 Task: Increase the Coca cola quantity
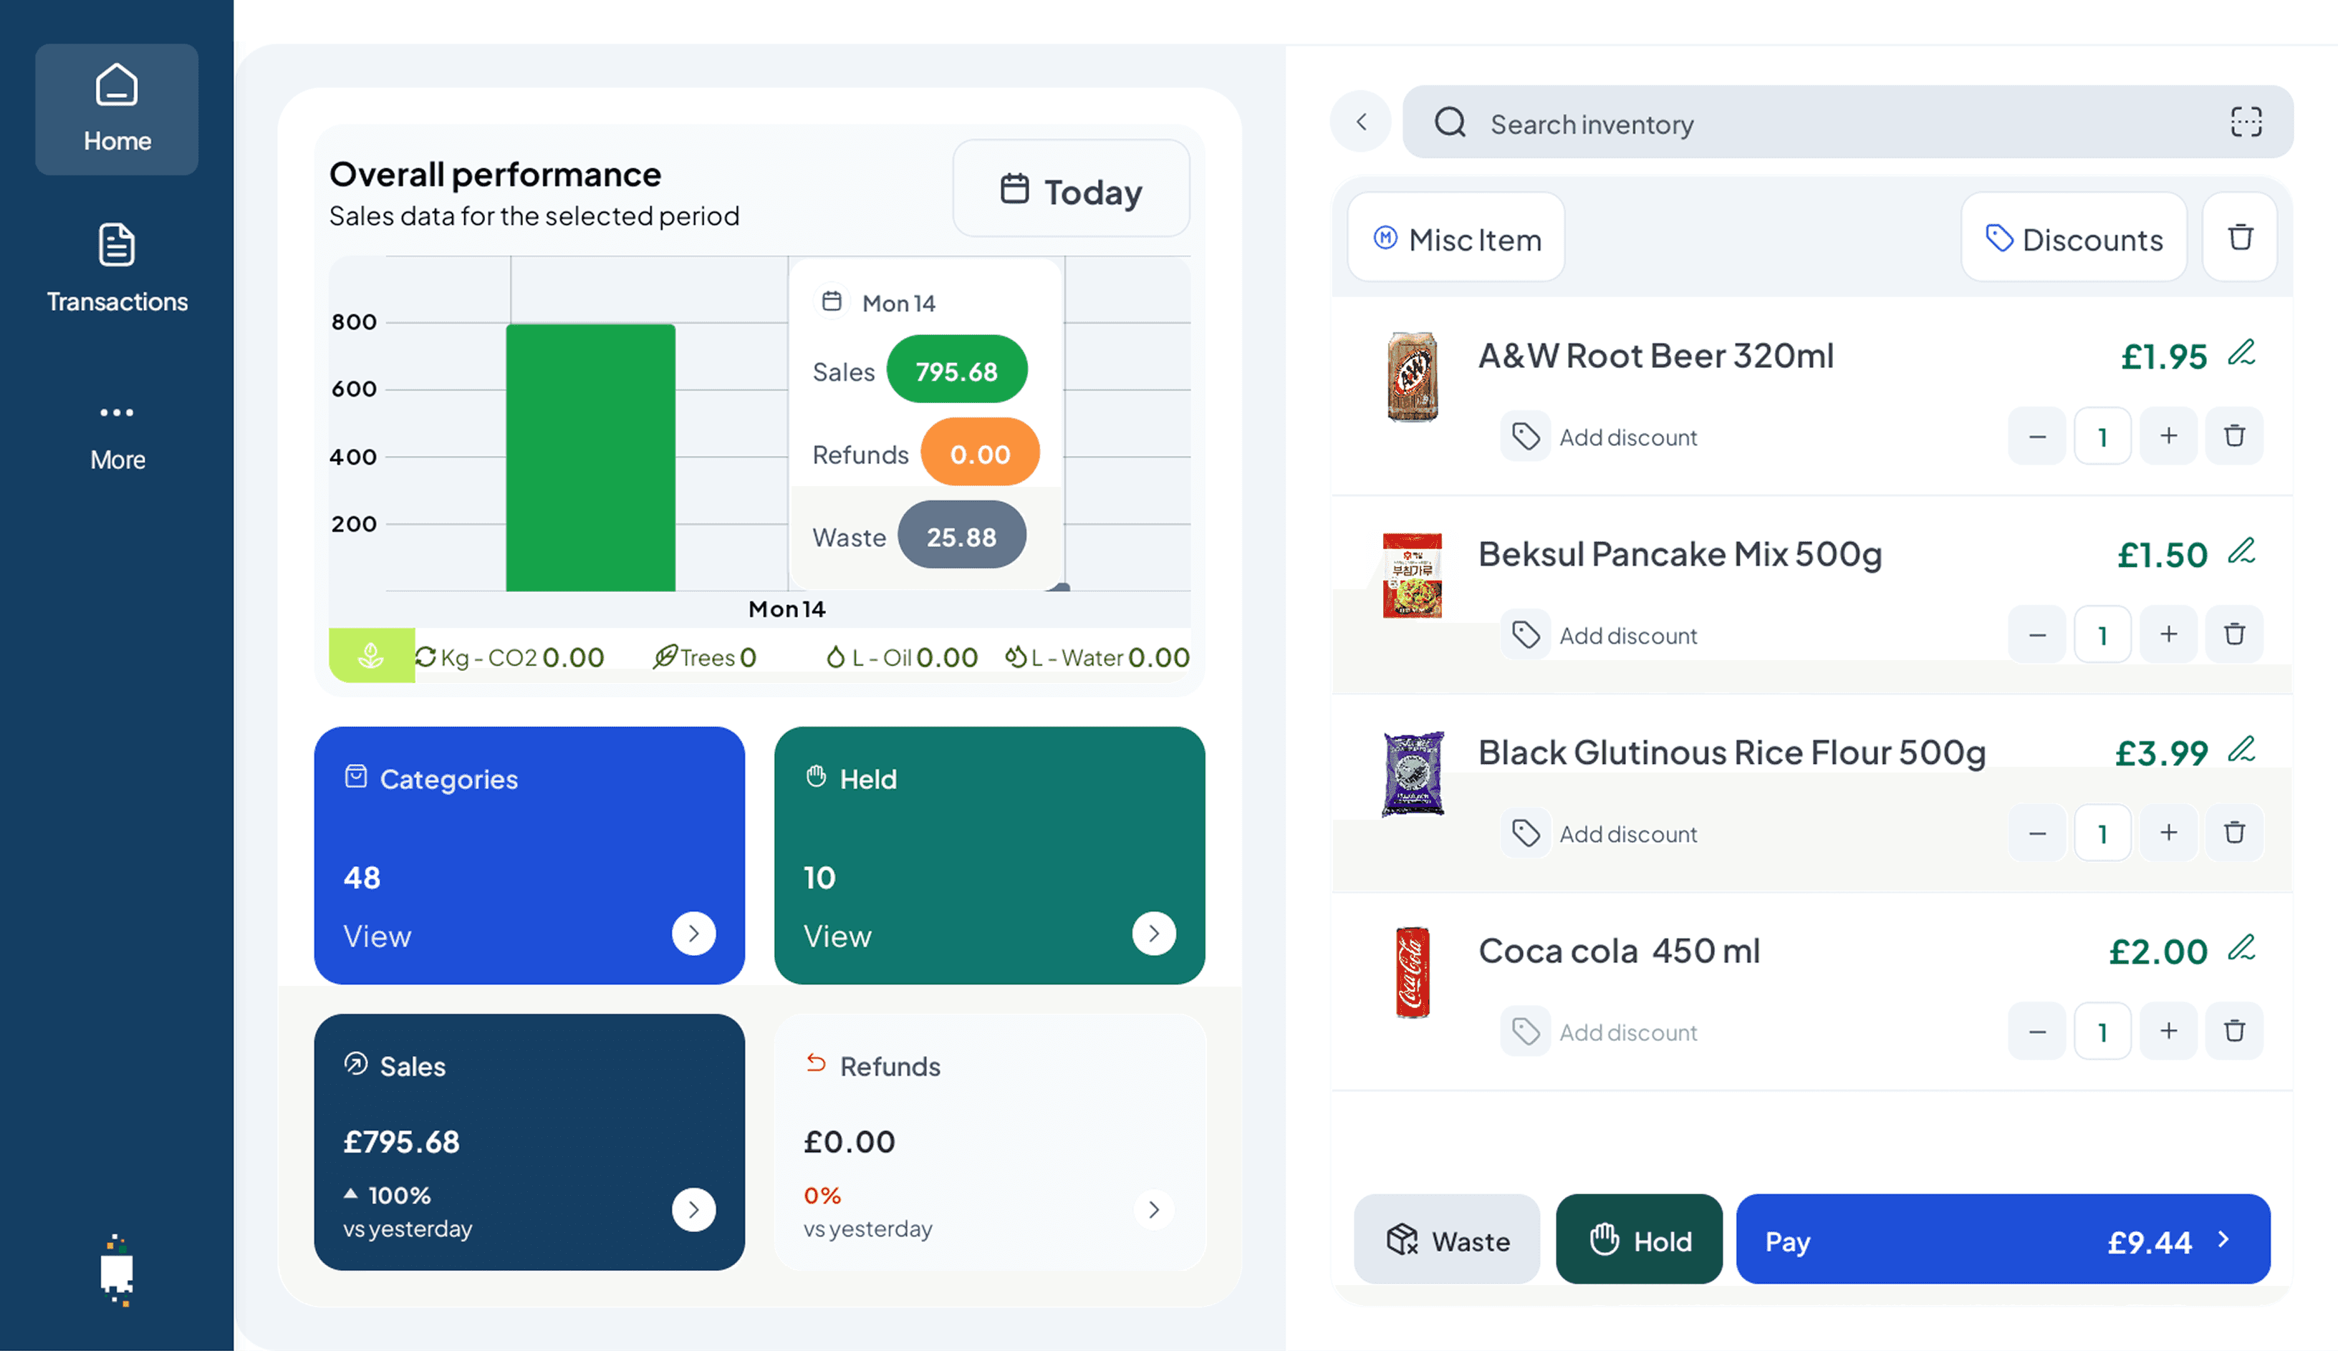point(2168,1031)
